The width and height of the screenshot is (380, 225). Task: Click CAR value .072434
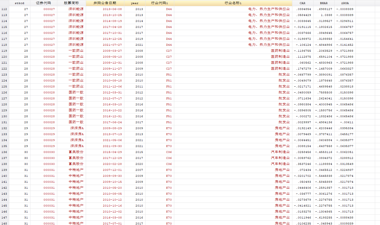click(305, 170)
